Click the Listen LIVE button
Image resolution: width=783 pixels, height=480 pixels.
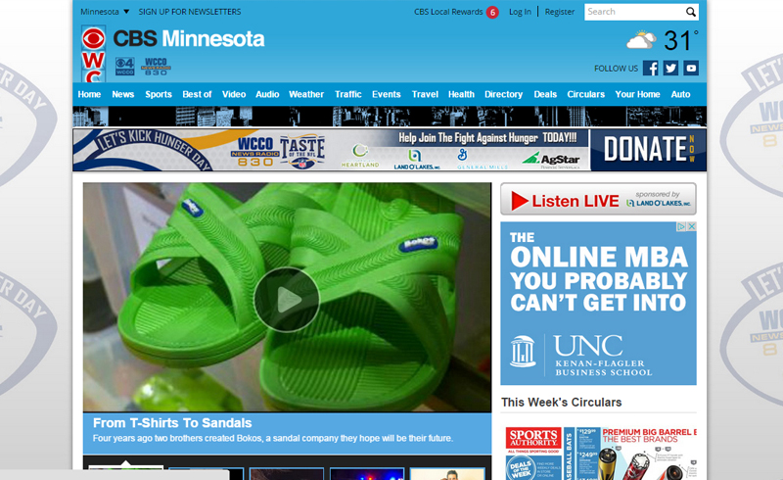tap(598, 200)
